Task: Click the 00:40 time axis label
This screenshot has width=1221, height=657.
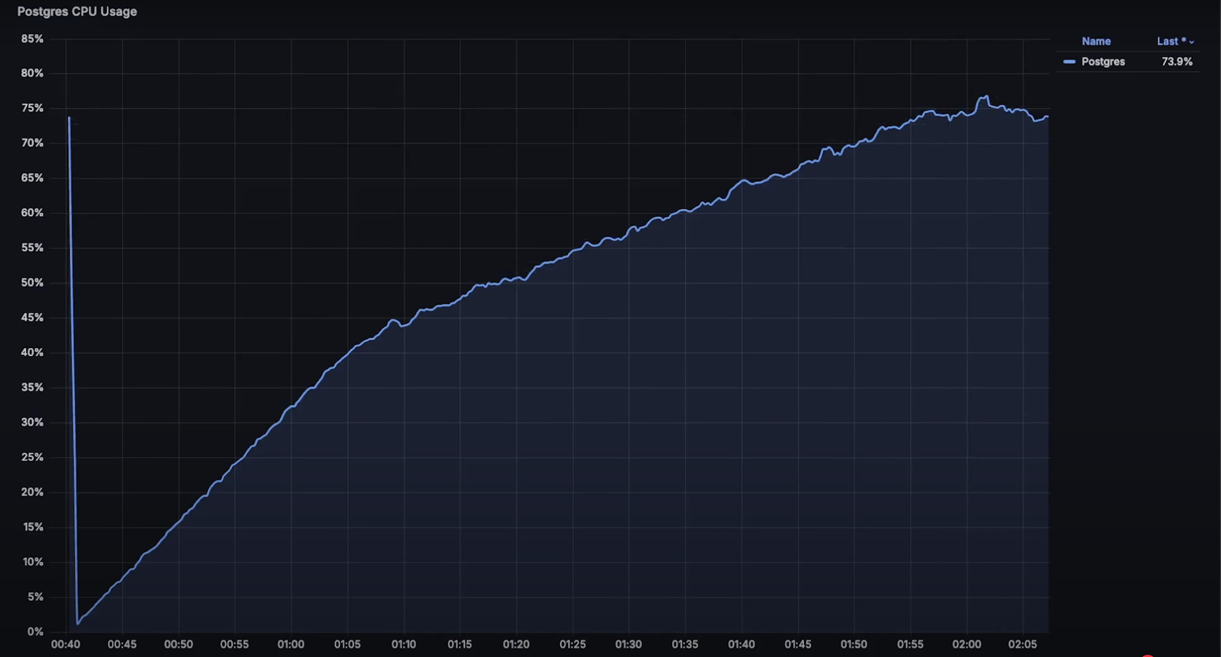Action: click(66, 644)
